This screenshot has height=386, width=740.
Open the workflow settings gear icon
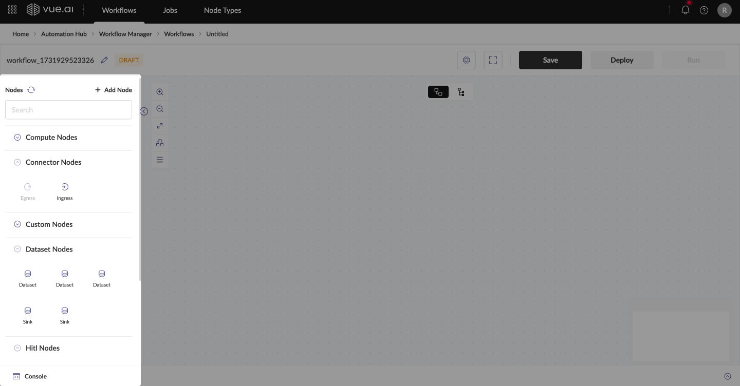[466, 60]
